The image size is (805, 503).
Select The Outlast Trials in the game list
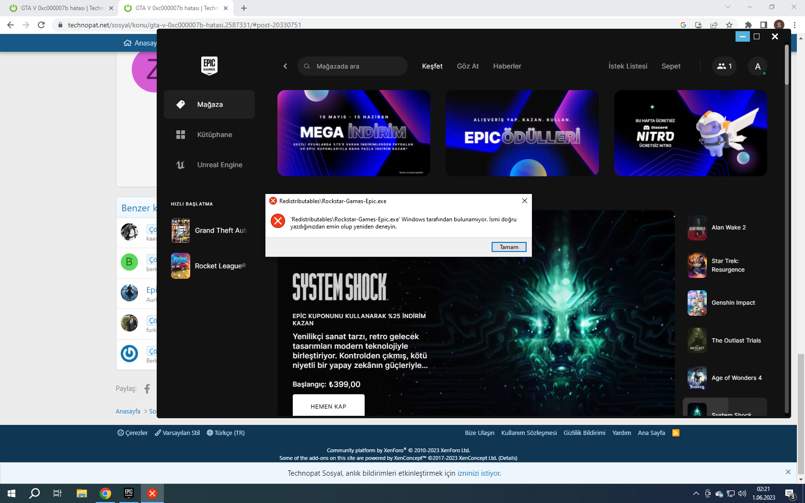coord(725,341)
